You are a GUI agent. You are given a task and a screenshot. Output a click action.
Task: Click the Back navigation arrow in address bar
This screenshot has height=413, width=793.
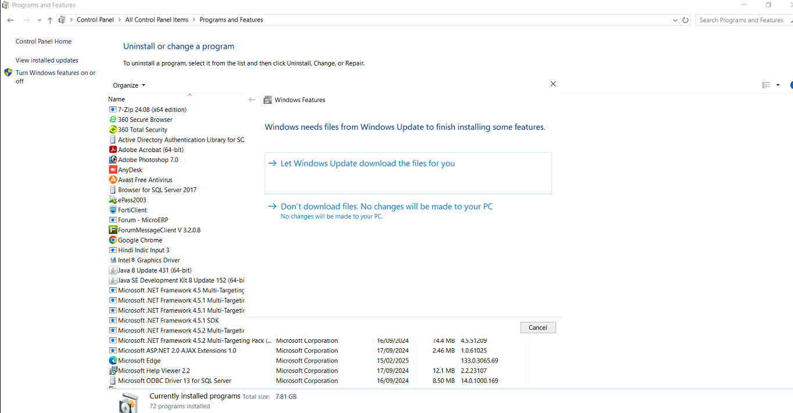[10, 20]
